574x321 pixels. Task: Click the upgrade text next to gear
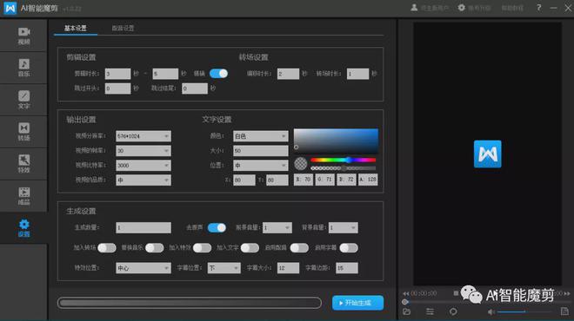tap(479, 8)
